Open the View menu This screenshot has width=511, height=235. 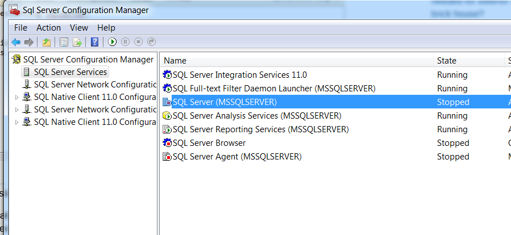coord(79,28)
